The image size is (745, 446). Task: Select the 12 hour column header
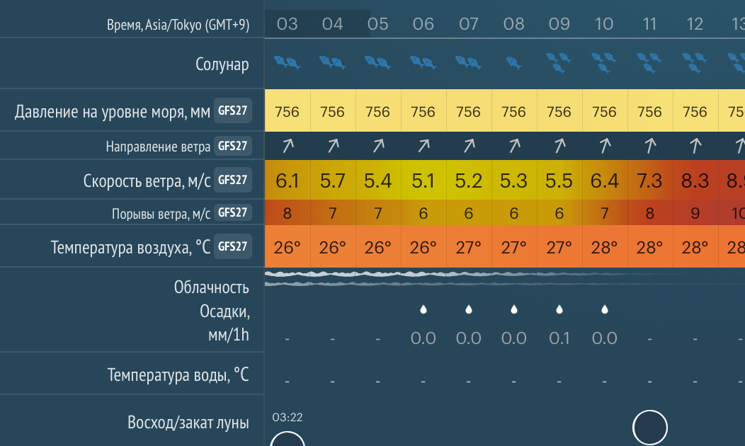[695, 24]
